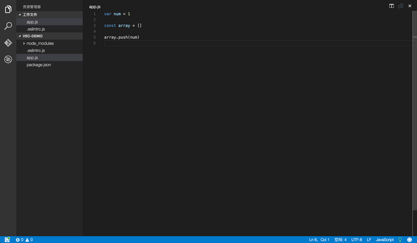
Task: Open the Explorer view icon
Action: coord(8,9)
